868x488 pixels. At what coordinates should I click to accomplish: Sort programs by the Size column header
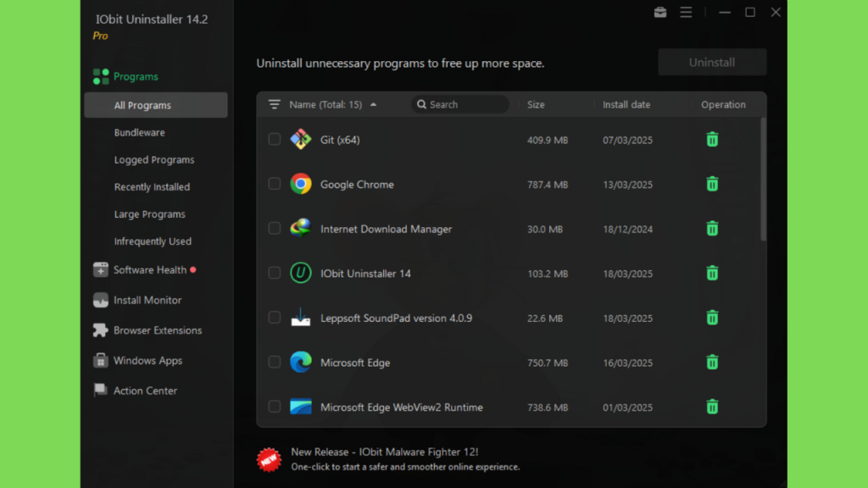click(x=536, y=104)
